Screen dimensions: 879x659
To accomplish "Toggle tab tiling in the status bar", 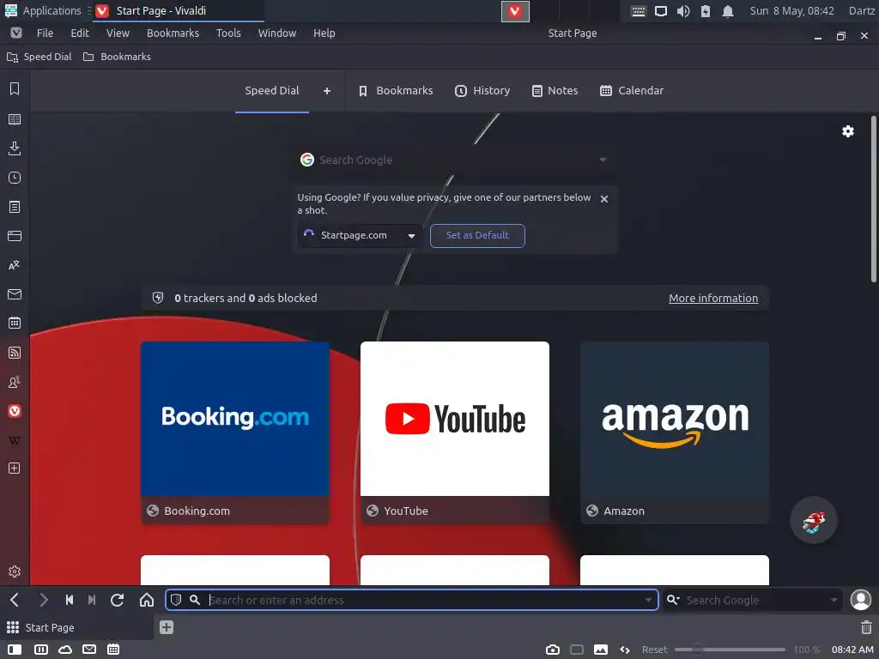I will [41, 650].
